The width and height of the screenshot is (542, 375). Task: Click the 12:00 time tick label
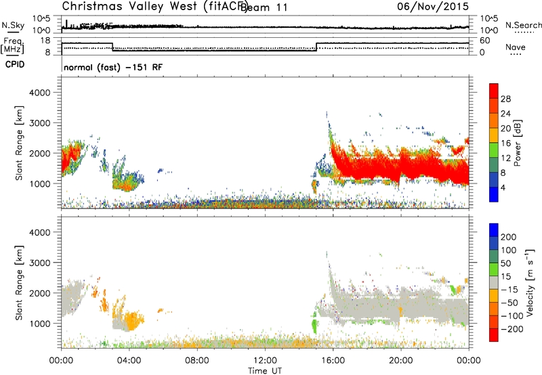[x=265, y=361]
